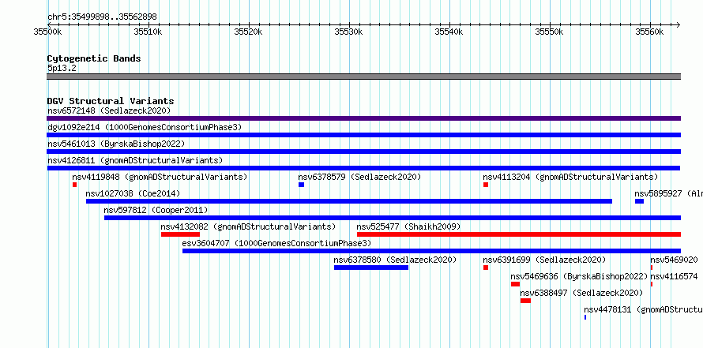The image size is (703, 348).
Task: Open variant label nsv5469636 (ByrskaBishop2022)
Action: click(x=579, y=276)
